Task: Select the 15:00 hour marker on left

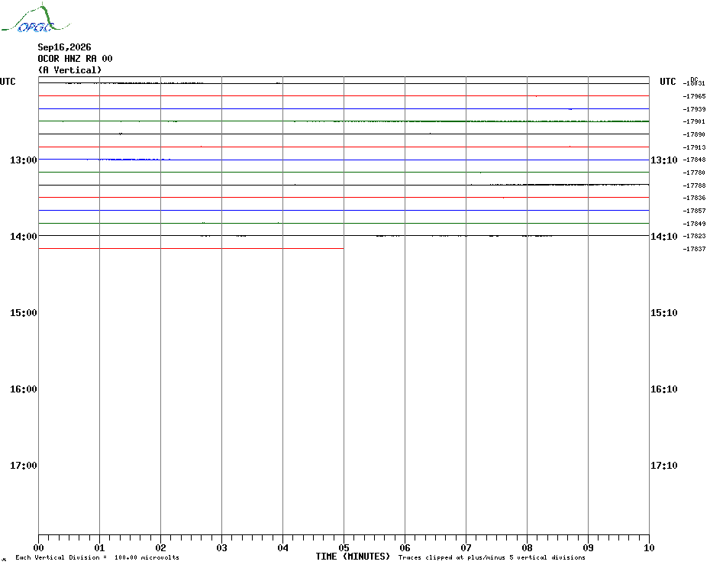Action: (x=24, y=312)
